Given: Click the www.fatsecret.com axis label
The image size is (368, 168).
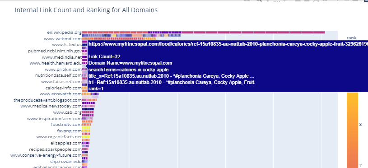Looking at the screenshot, I should coord(61,82).
